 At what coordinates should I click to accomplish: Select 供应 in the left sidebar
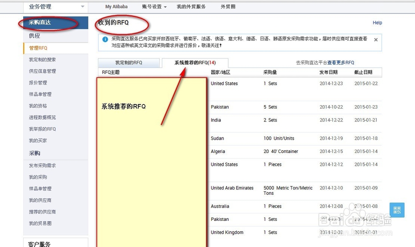pos(34,36)
